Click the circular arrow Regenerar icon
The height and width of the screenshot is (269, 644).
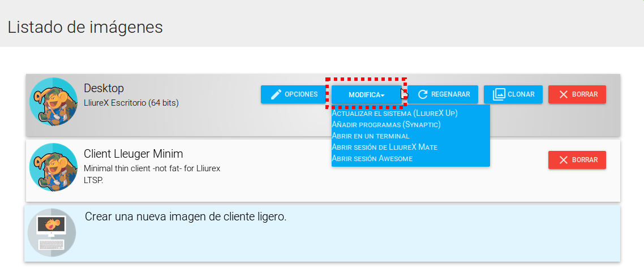pyautogui.click(x=422, y=94)
